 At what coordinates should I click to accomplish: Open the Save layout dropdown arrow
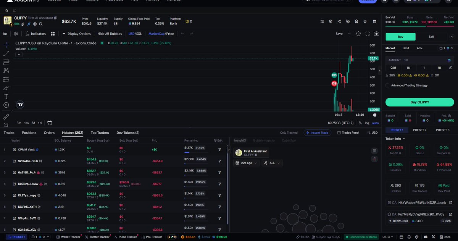[x=350, y=34]
